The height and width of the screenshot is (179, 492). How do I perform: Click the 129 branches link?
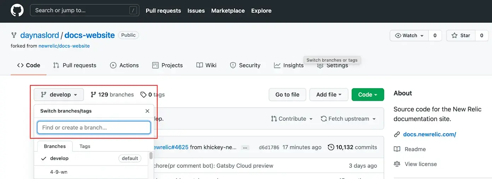pos(112,95)
